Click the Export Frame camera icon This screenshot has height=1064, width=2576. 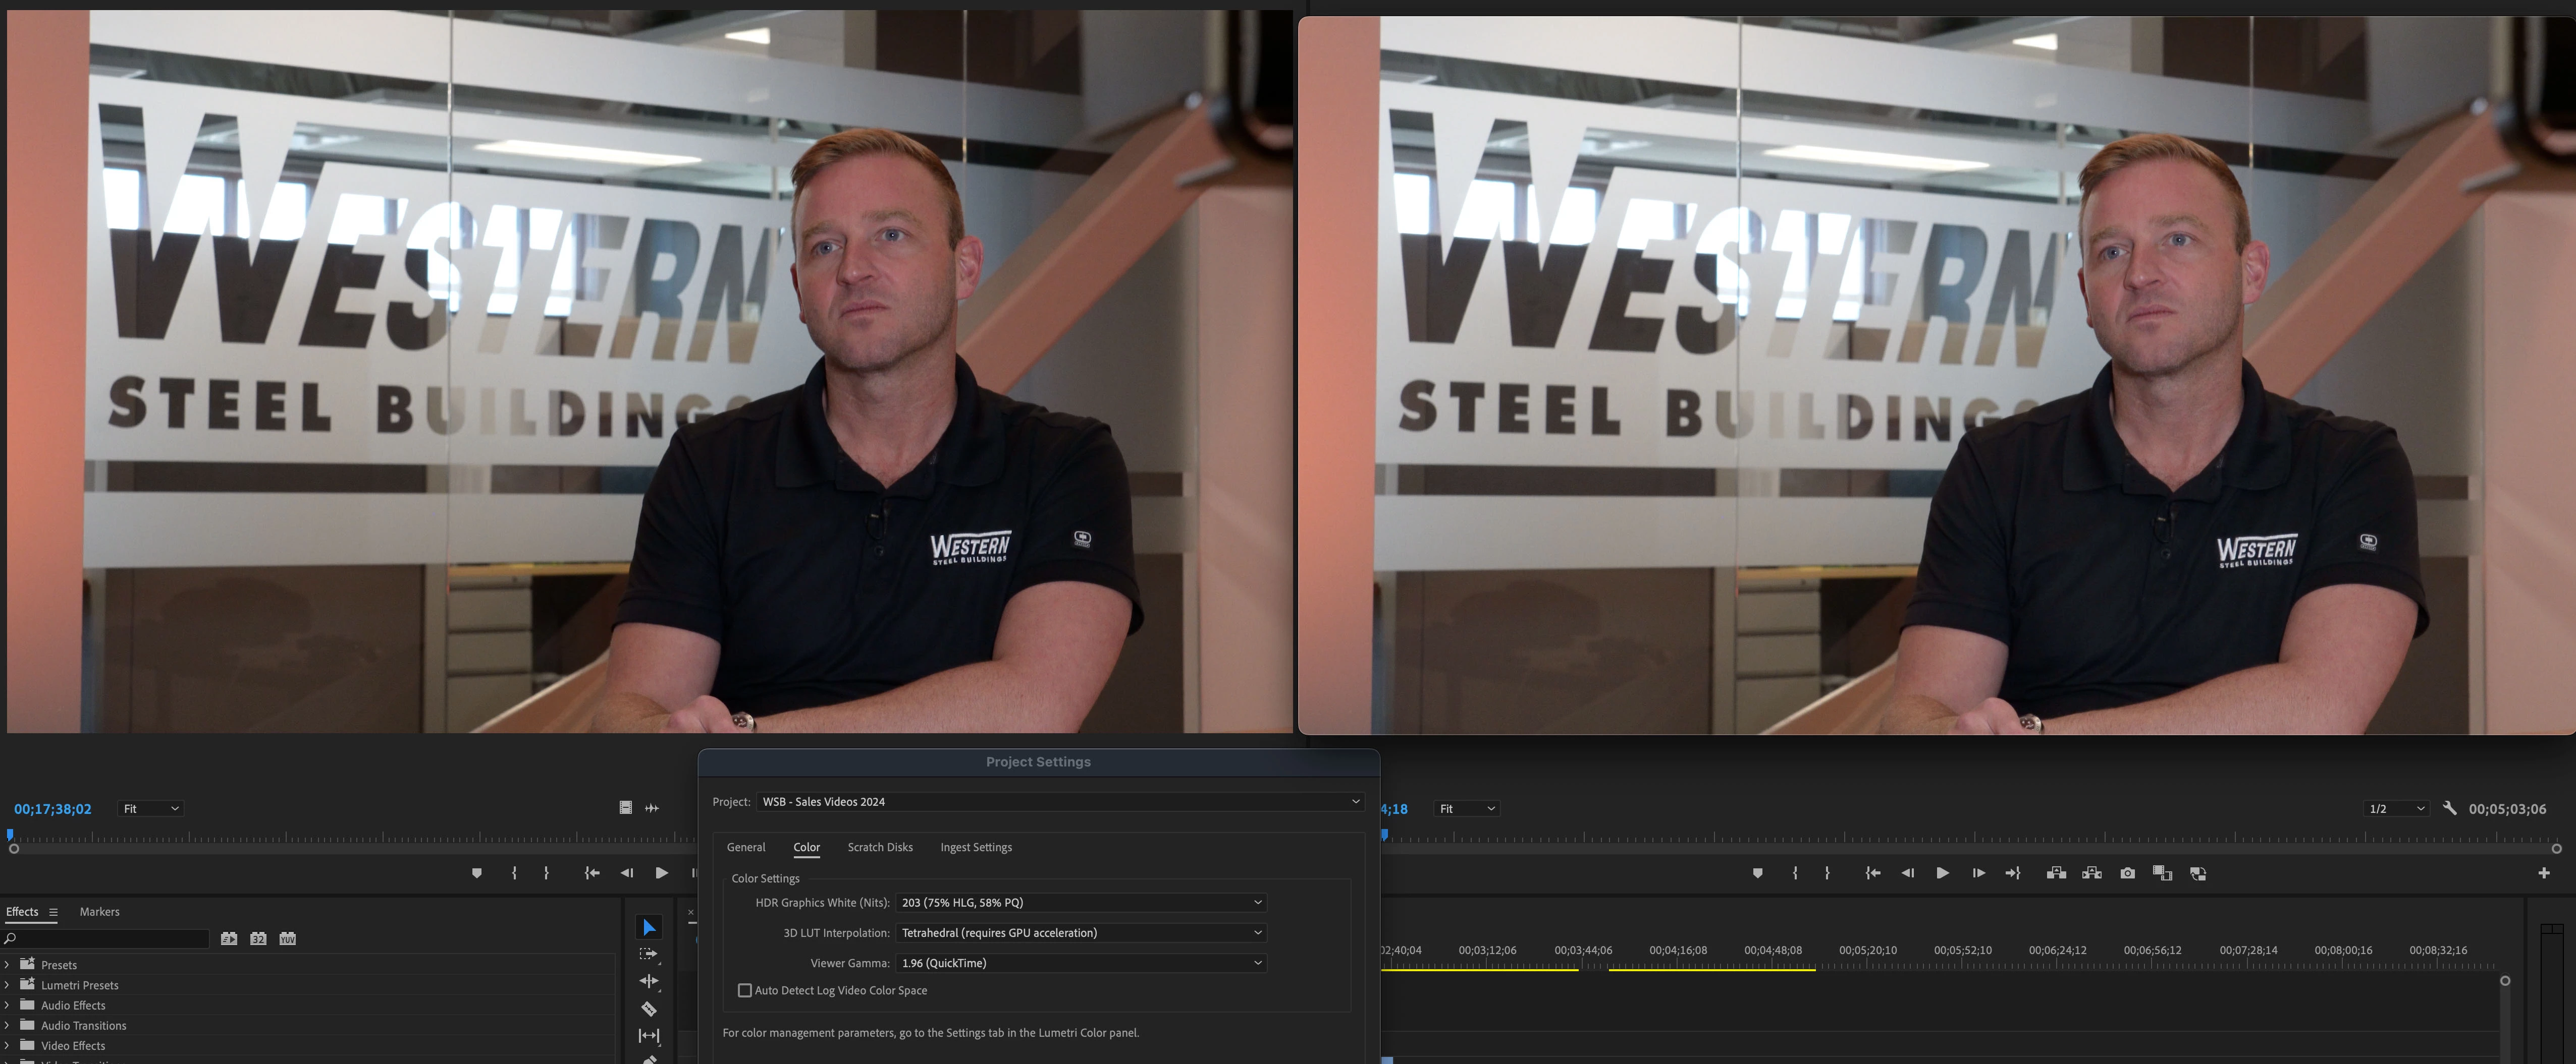pyautogui.click(x=2127, y=873)
